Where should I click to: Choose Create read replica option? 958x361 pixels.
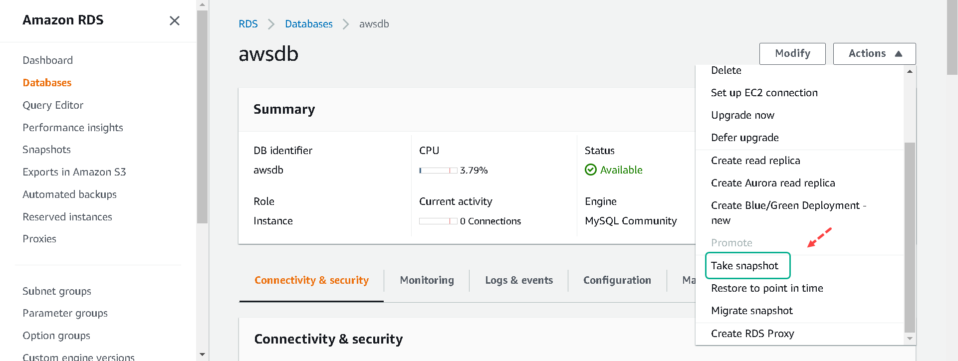755,161
